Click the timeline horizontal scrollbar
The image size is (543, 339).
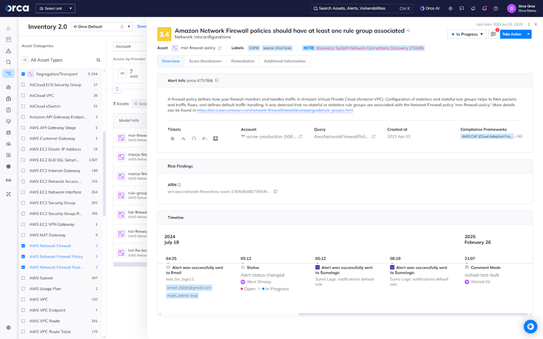(x=413, y=314)
